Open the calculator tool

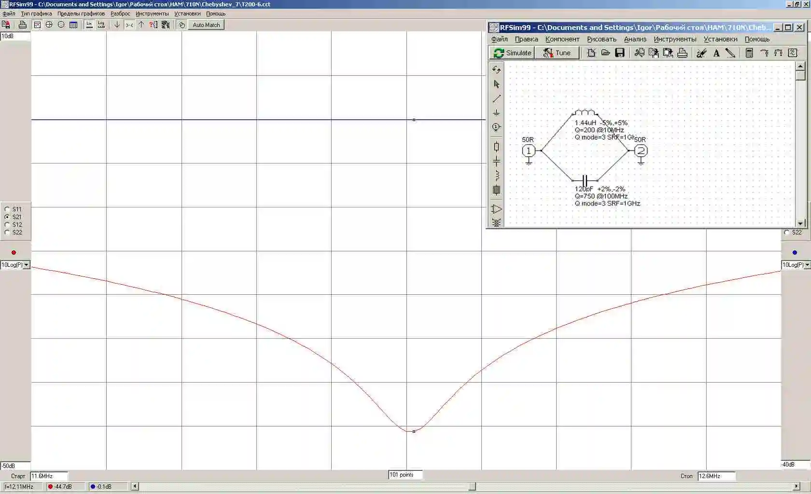coord(749,53)
